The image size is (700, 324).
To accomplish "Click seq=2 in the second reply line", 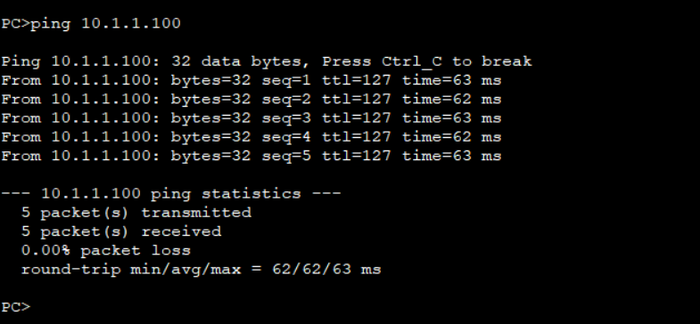I will [286, 100].
